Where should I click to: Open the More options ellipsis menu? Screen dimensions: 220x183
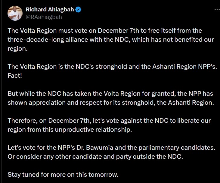click(x=217, y=10)
